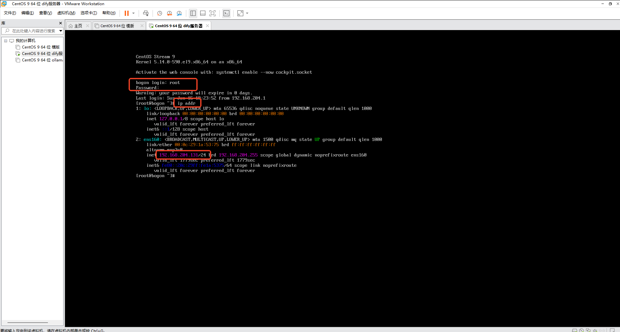This screenshot has height=332, width=620.
Task: Open the 选项卡(T) menu
Action: [89, 13]
